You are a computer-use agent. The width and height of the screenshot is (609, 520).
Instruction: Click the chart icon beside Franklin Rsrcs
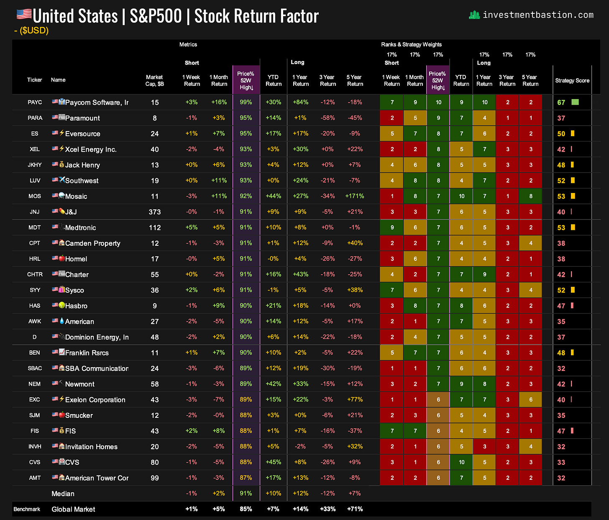coord(62,352)
